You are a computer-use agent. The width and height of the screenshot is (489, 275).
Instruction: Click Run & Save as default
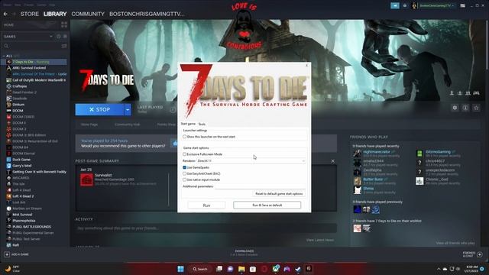267,205
